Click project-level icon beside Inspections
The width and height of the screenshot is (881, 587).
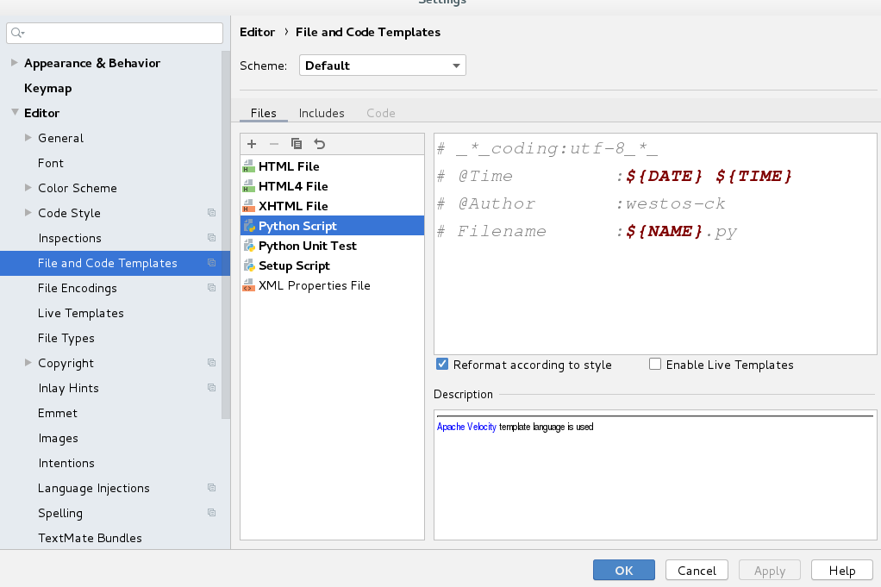[211, 238]
